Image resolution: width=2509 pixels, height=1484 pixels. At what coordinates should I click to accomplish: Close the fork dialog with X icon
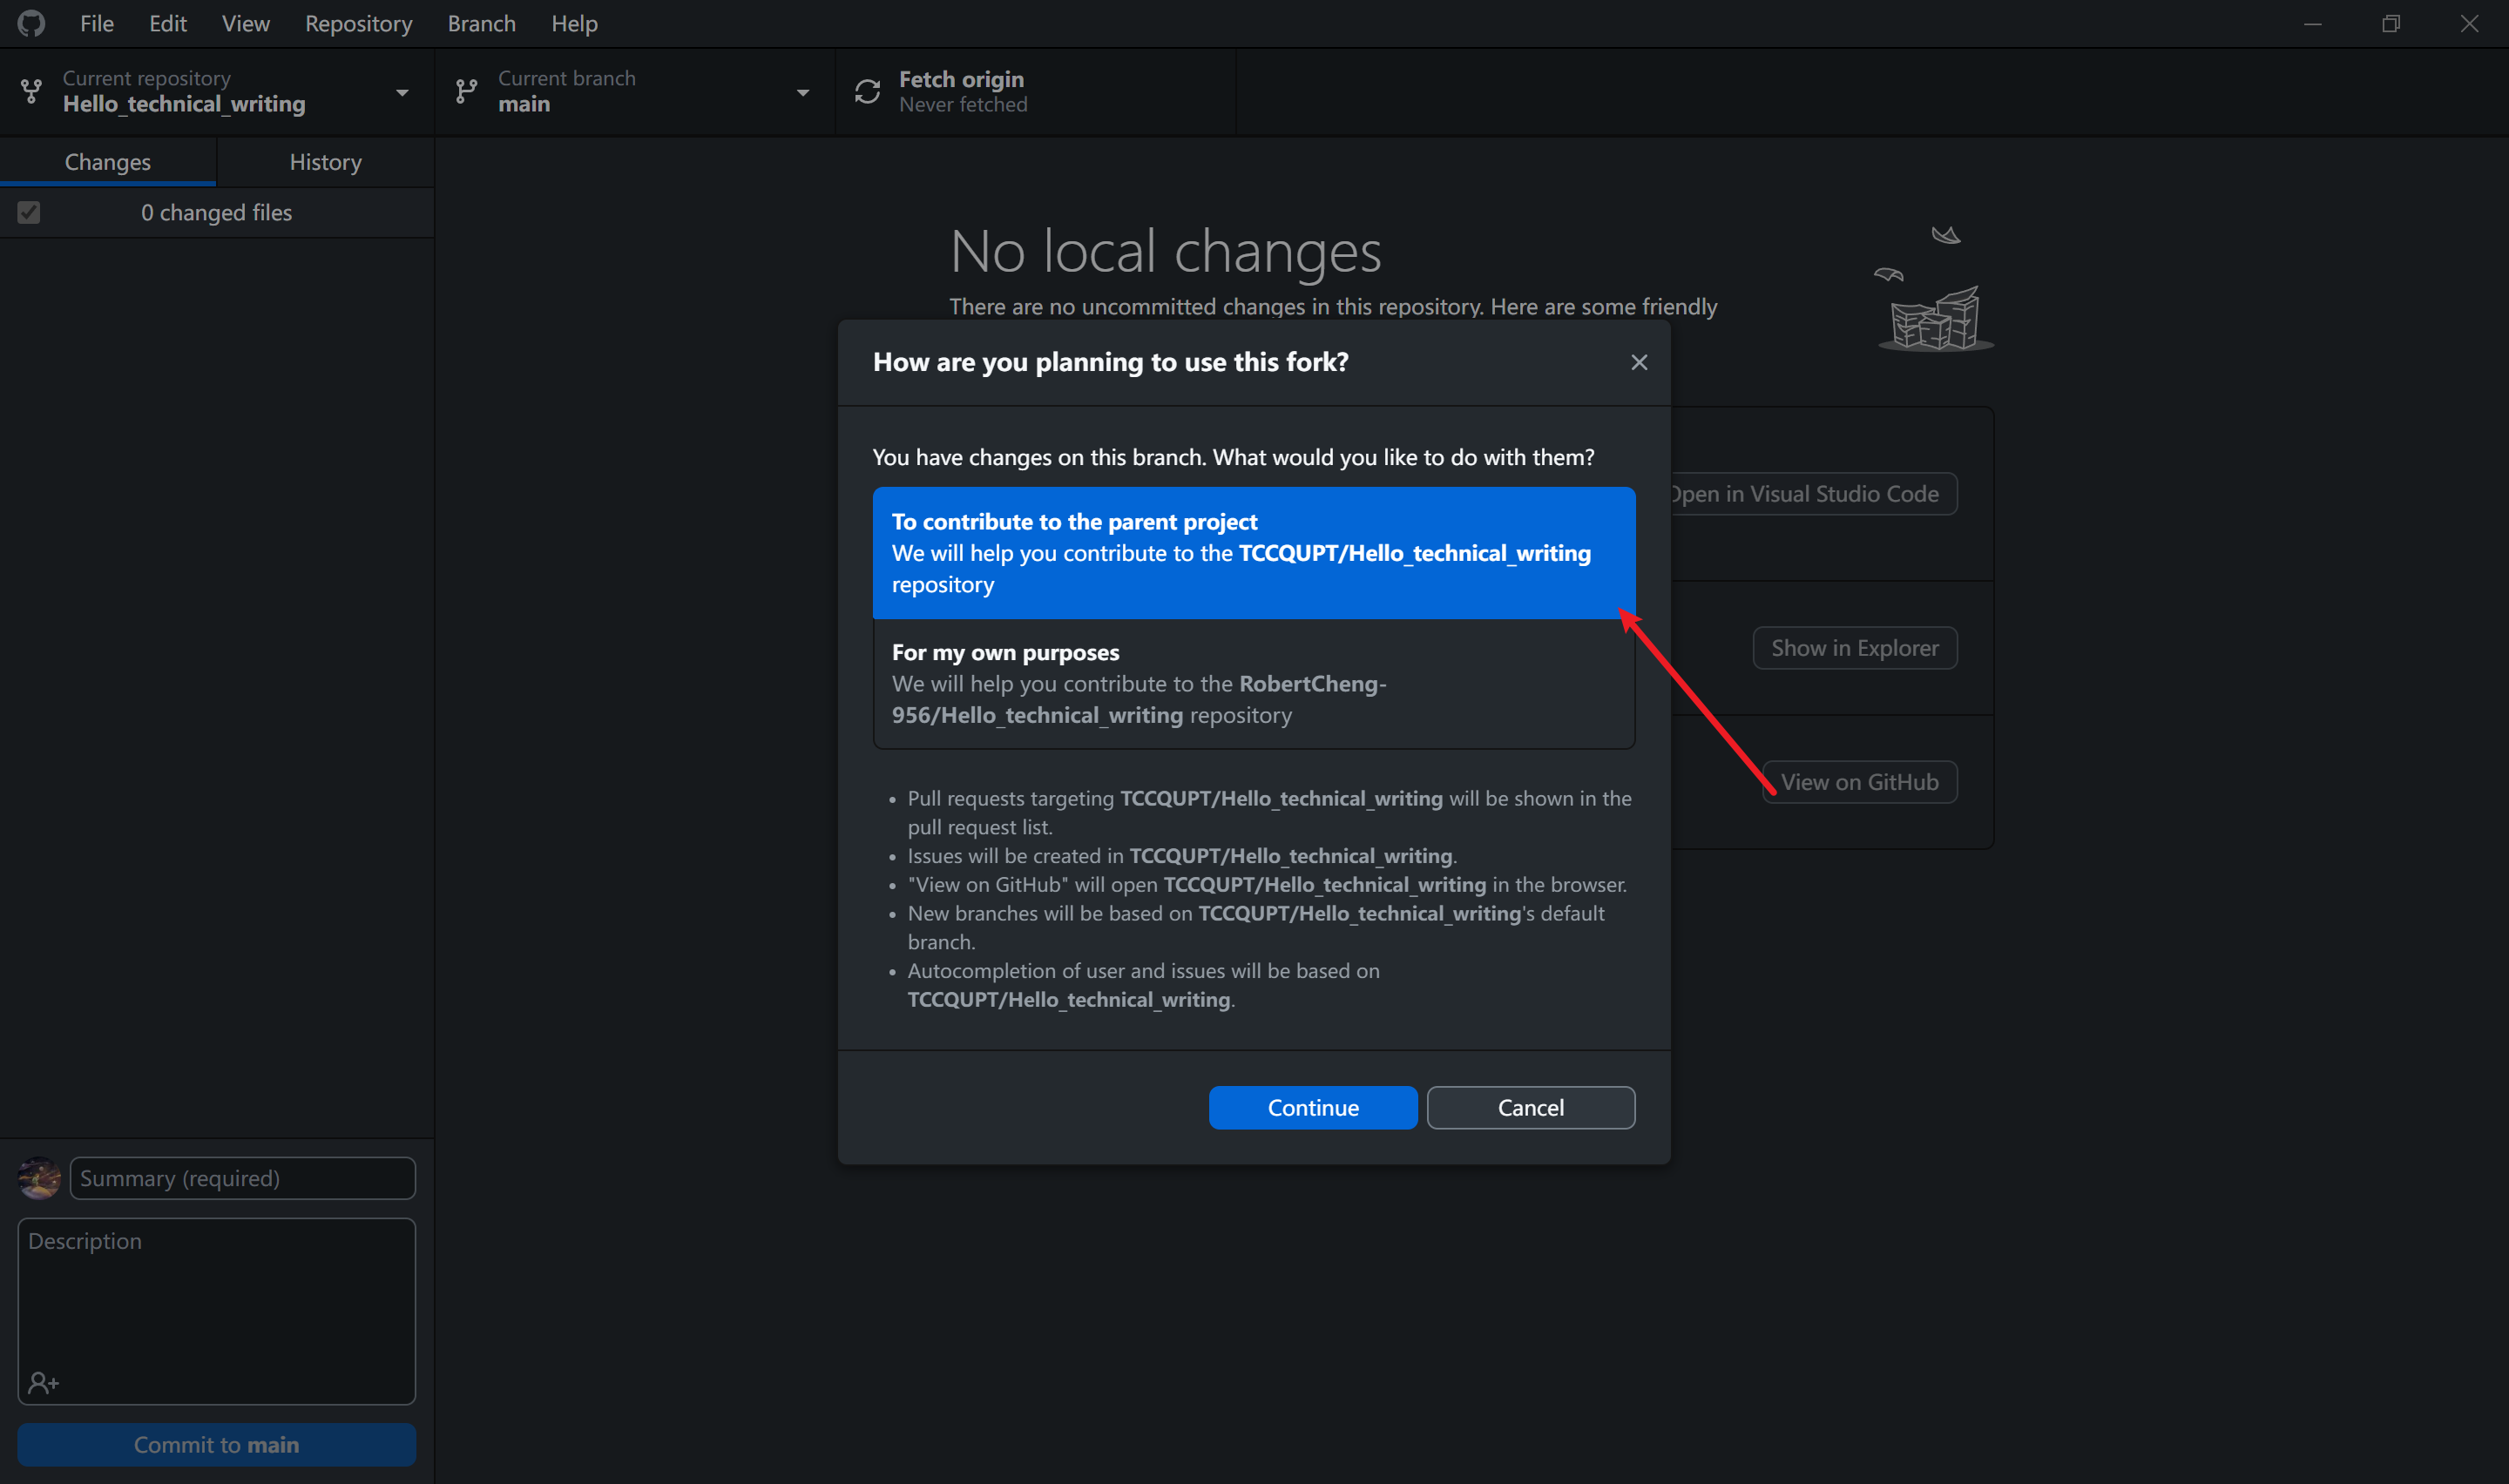pyautogui.click(x=1638, y=362)
